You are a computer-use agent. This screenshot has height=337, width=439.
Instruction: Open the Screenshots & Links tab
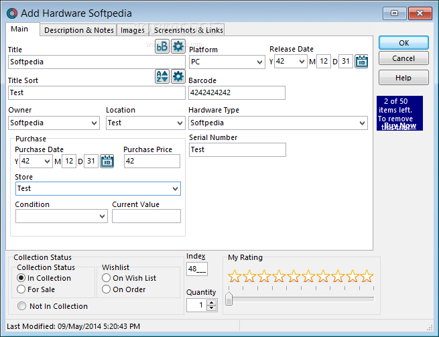(x=188, y=30)
